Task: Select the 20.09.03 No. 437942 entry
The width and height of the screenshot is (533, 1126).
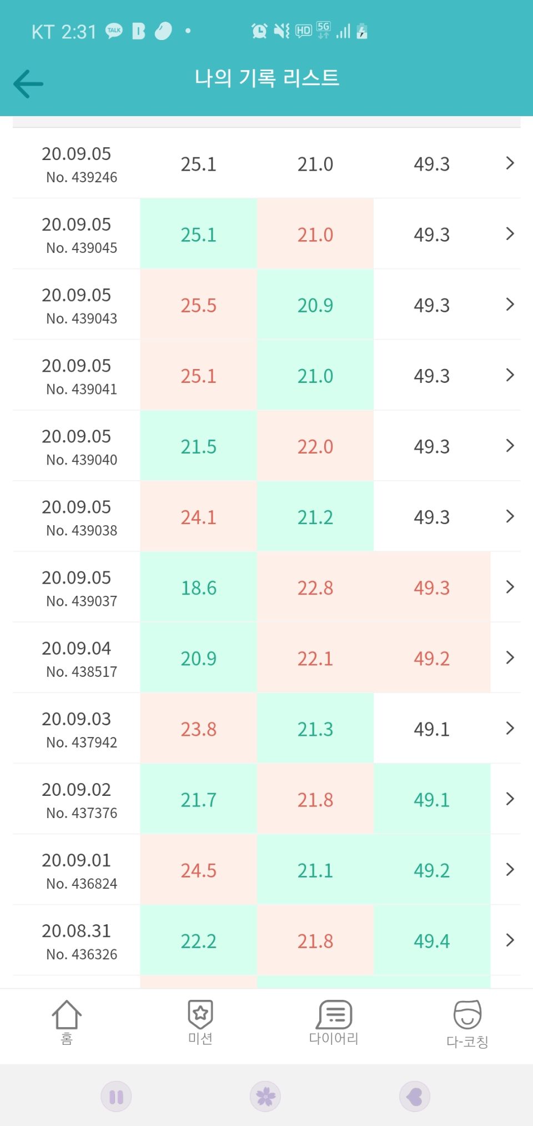Action: [x=266, y=729]
